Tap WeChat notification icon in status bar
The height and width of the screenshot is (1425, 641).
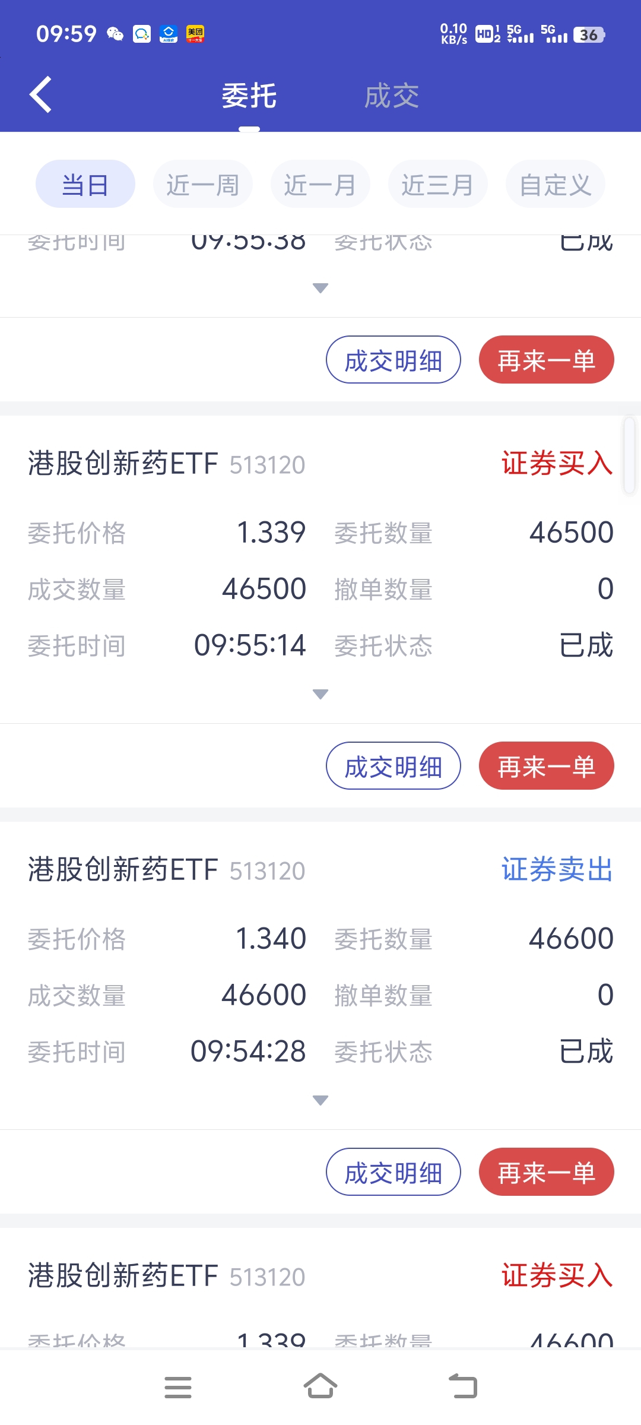pyautogui.click(x=115, y=34)
